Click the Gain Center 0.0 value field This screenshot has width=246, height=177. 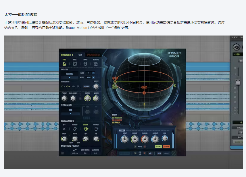click(x=85, y=153)
